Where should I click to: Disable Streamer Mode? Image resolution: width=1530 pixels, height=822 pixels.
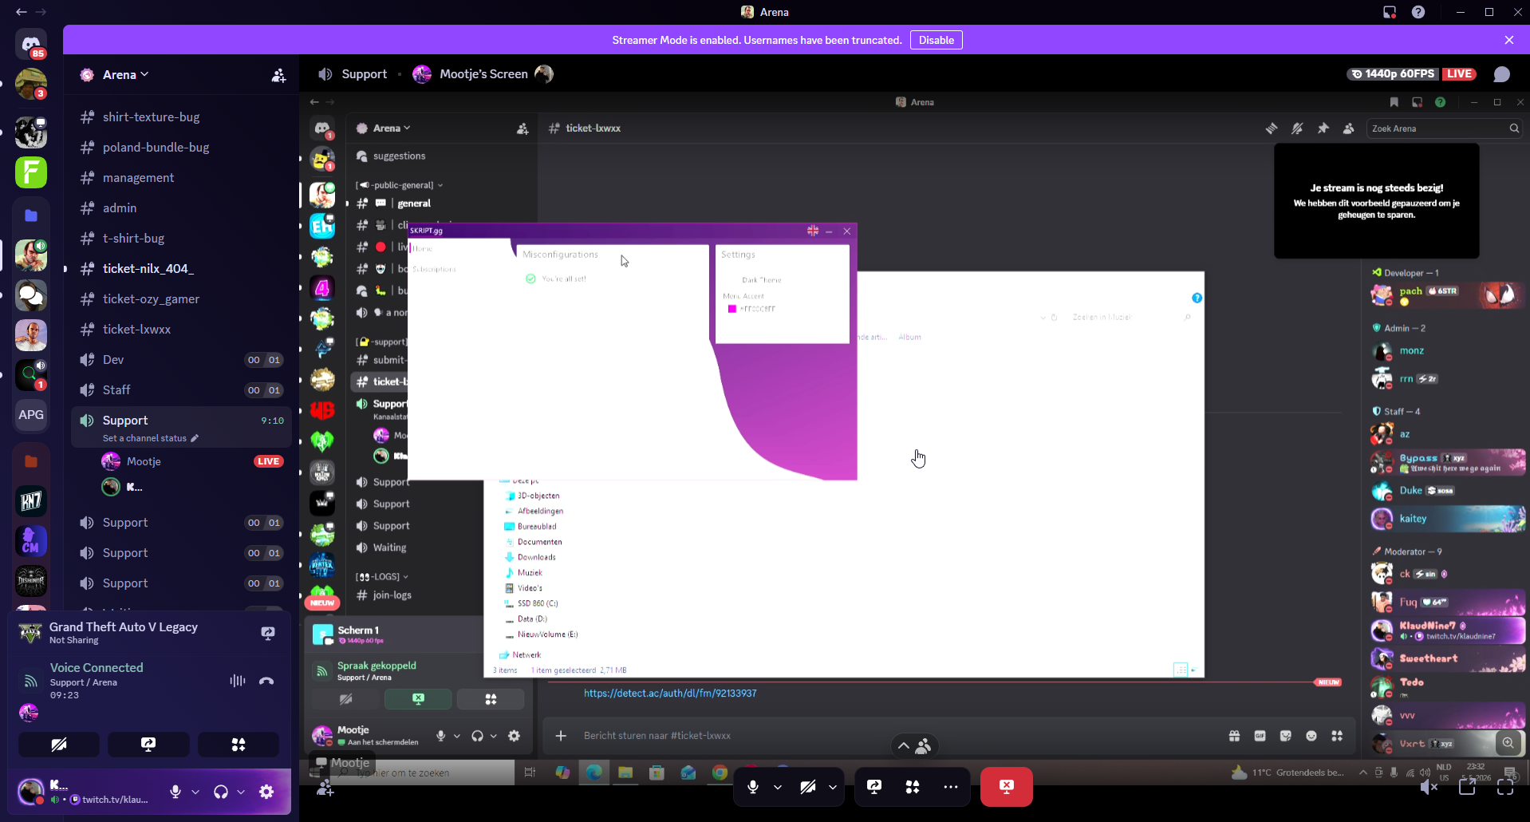tap(937, 40)
